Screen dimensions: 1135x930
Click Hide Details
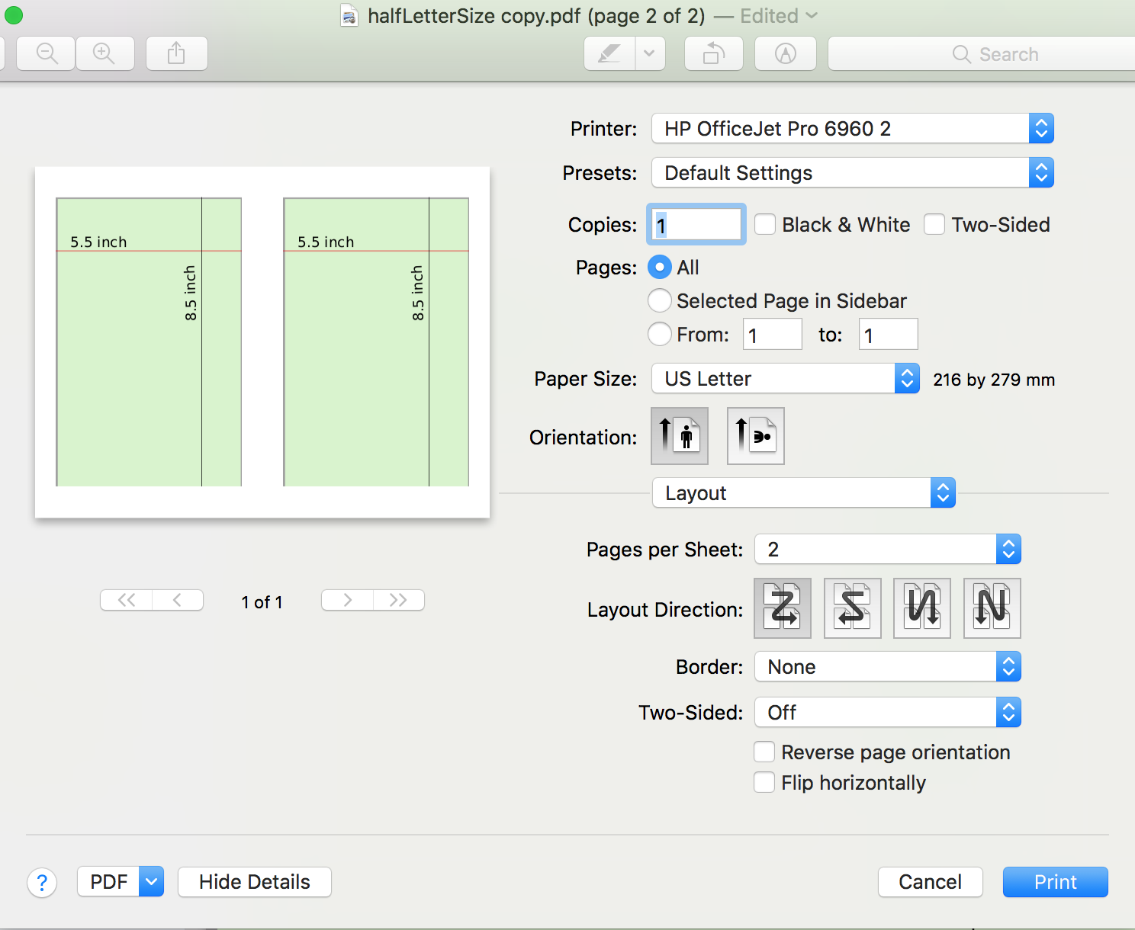point(254,881)
